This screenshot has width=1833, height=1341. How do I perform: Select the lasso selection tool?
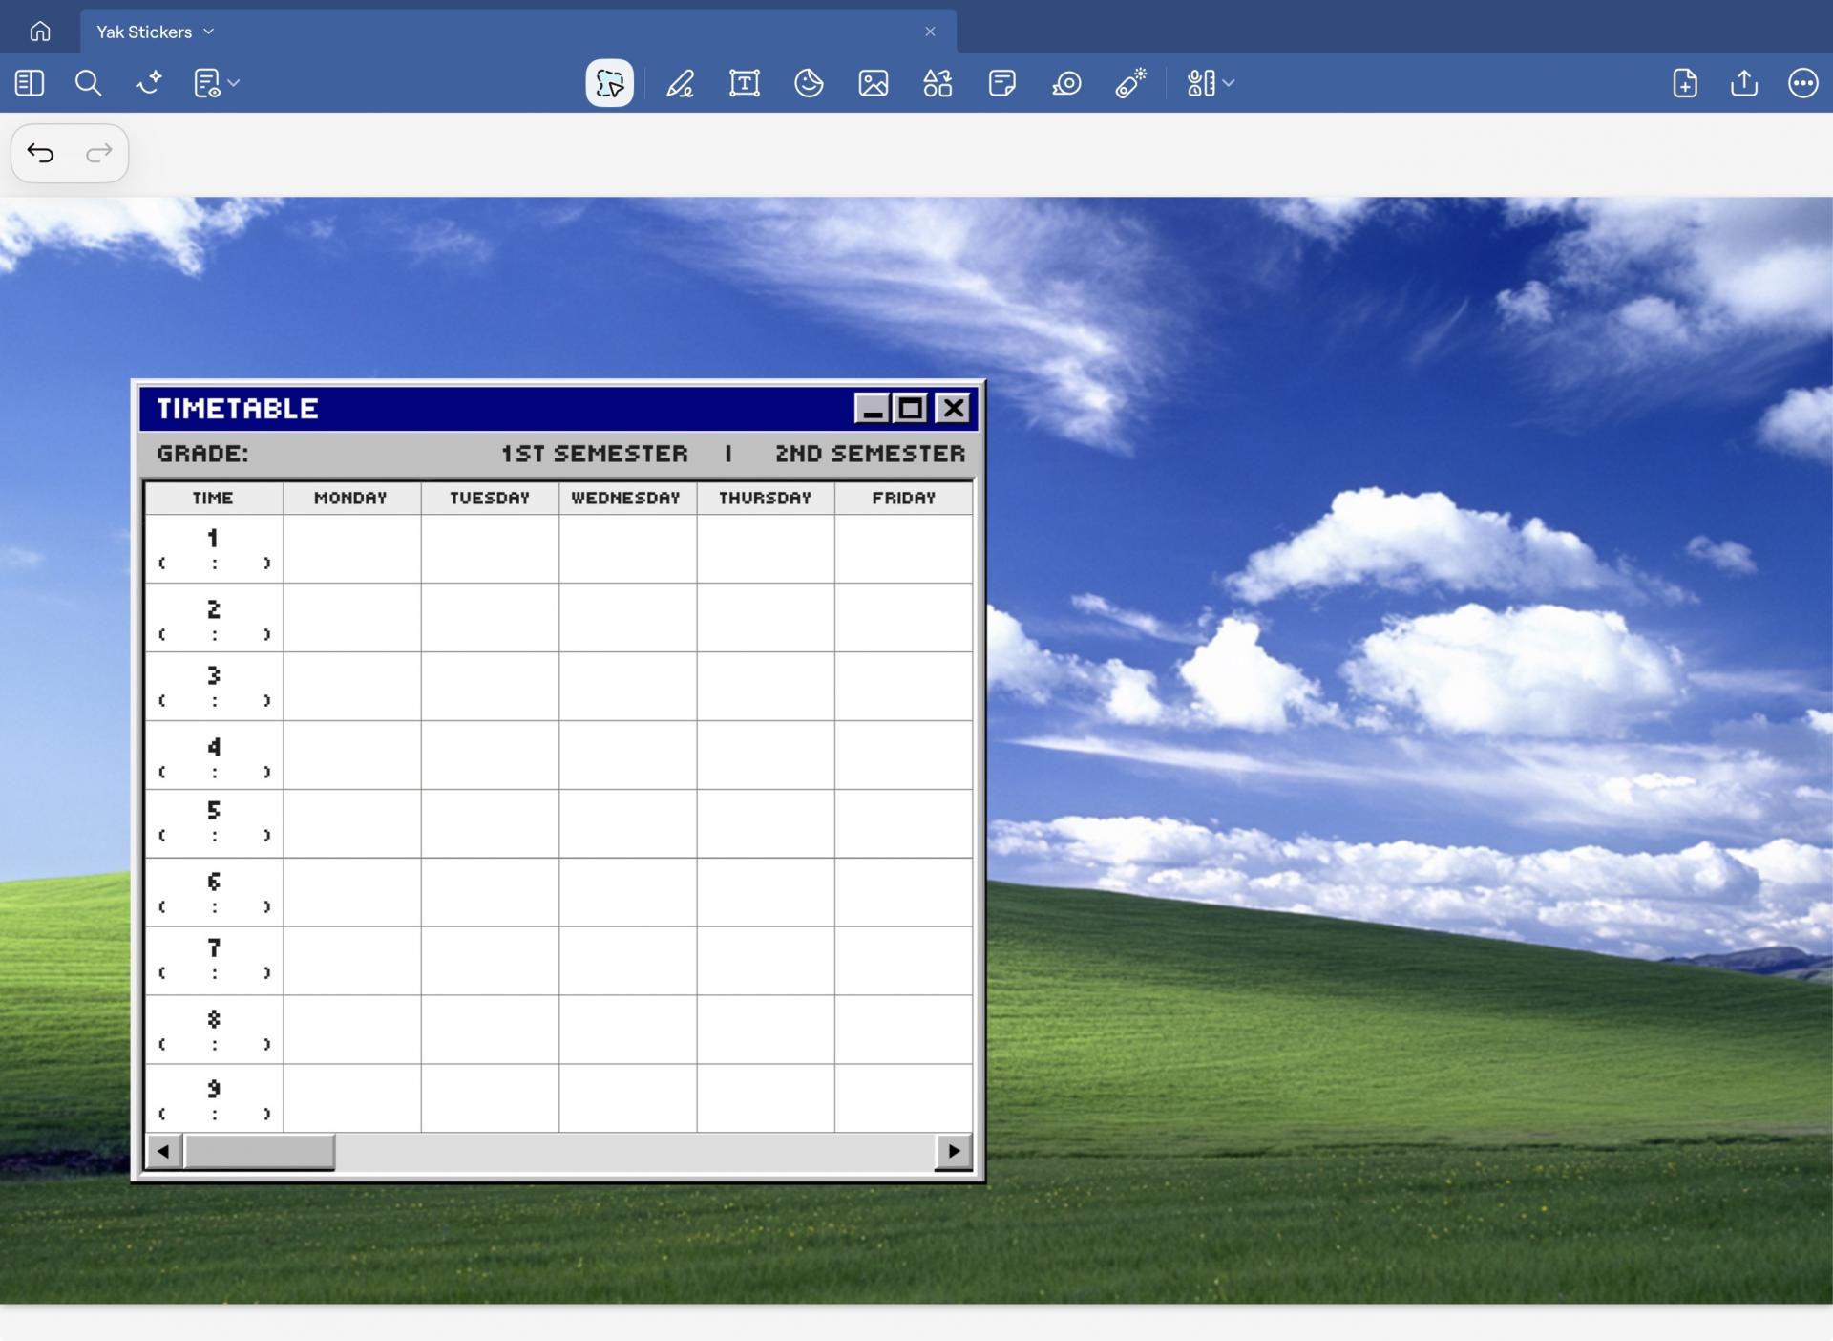coord(609,83)
